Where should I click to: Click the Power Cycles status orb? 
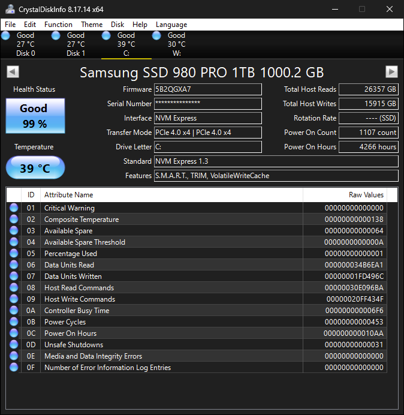point(14,321)
